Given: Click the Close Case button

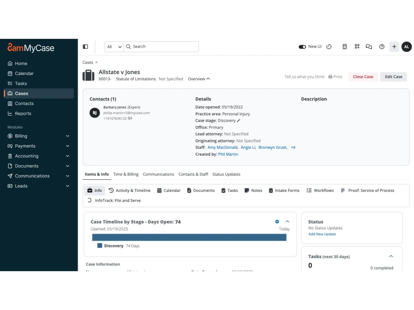Looking at the screenshot, I should pos(363,77).
